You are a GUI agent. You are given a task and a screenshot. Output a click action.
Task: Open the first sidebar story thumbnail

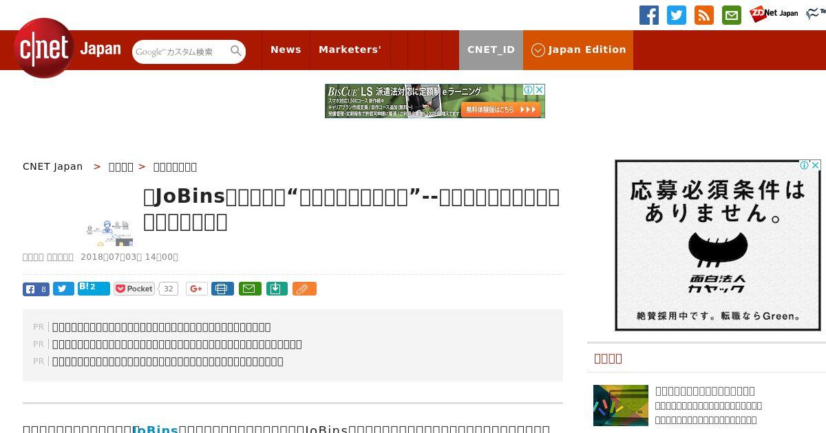(x=621, y=406)
